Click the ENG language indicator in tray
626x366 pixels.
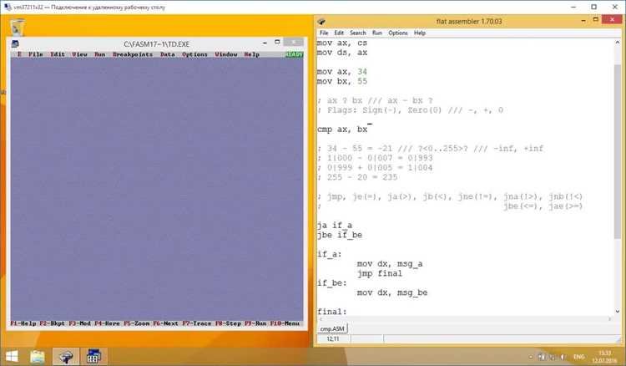[x=579, y=357]
